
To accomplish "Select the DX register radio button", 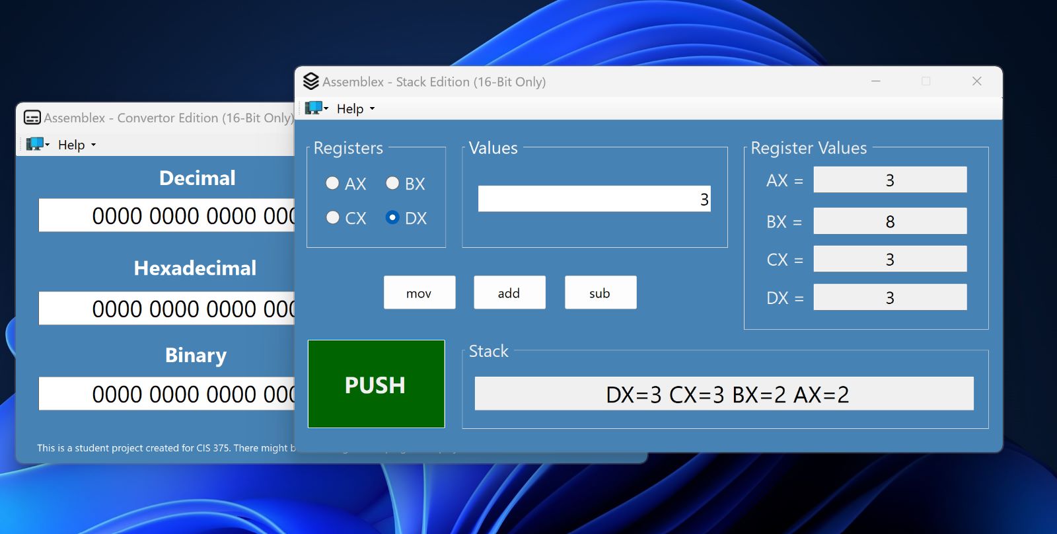I will [x=392, y=217].
